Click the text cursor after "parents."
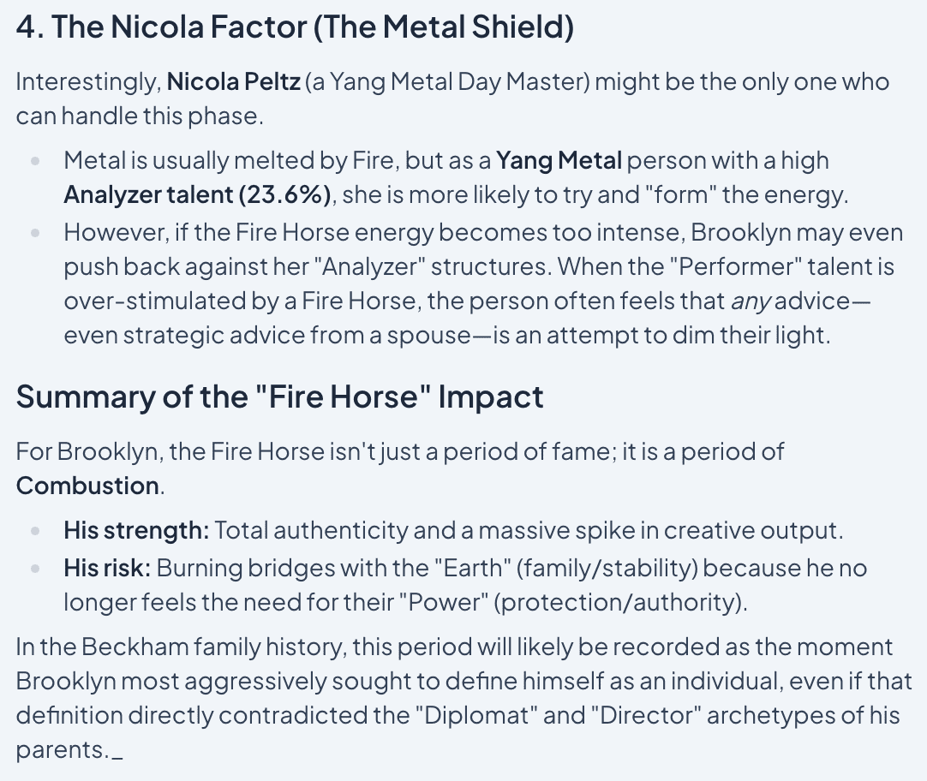The width and height of the screenshot is (927, 781). [x=117, y=751]
